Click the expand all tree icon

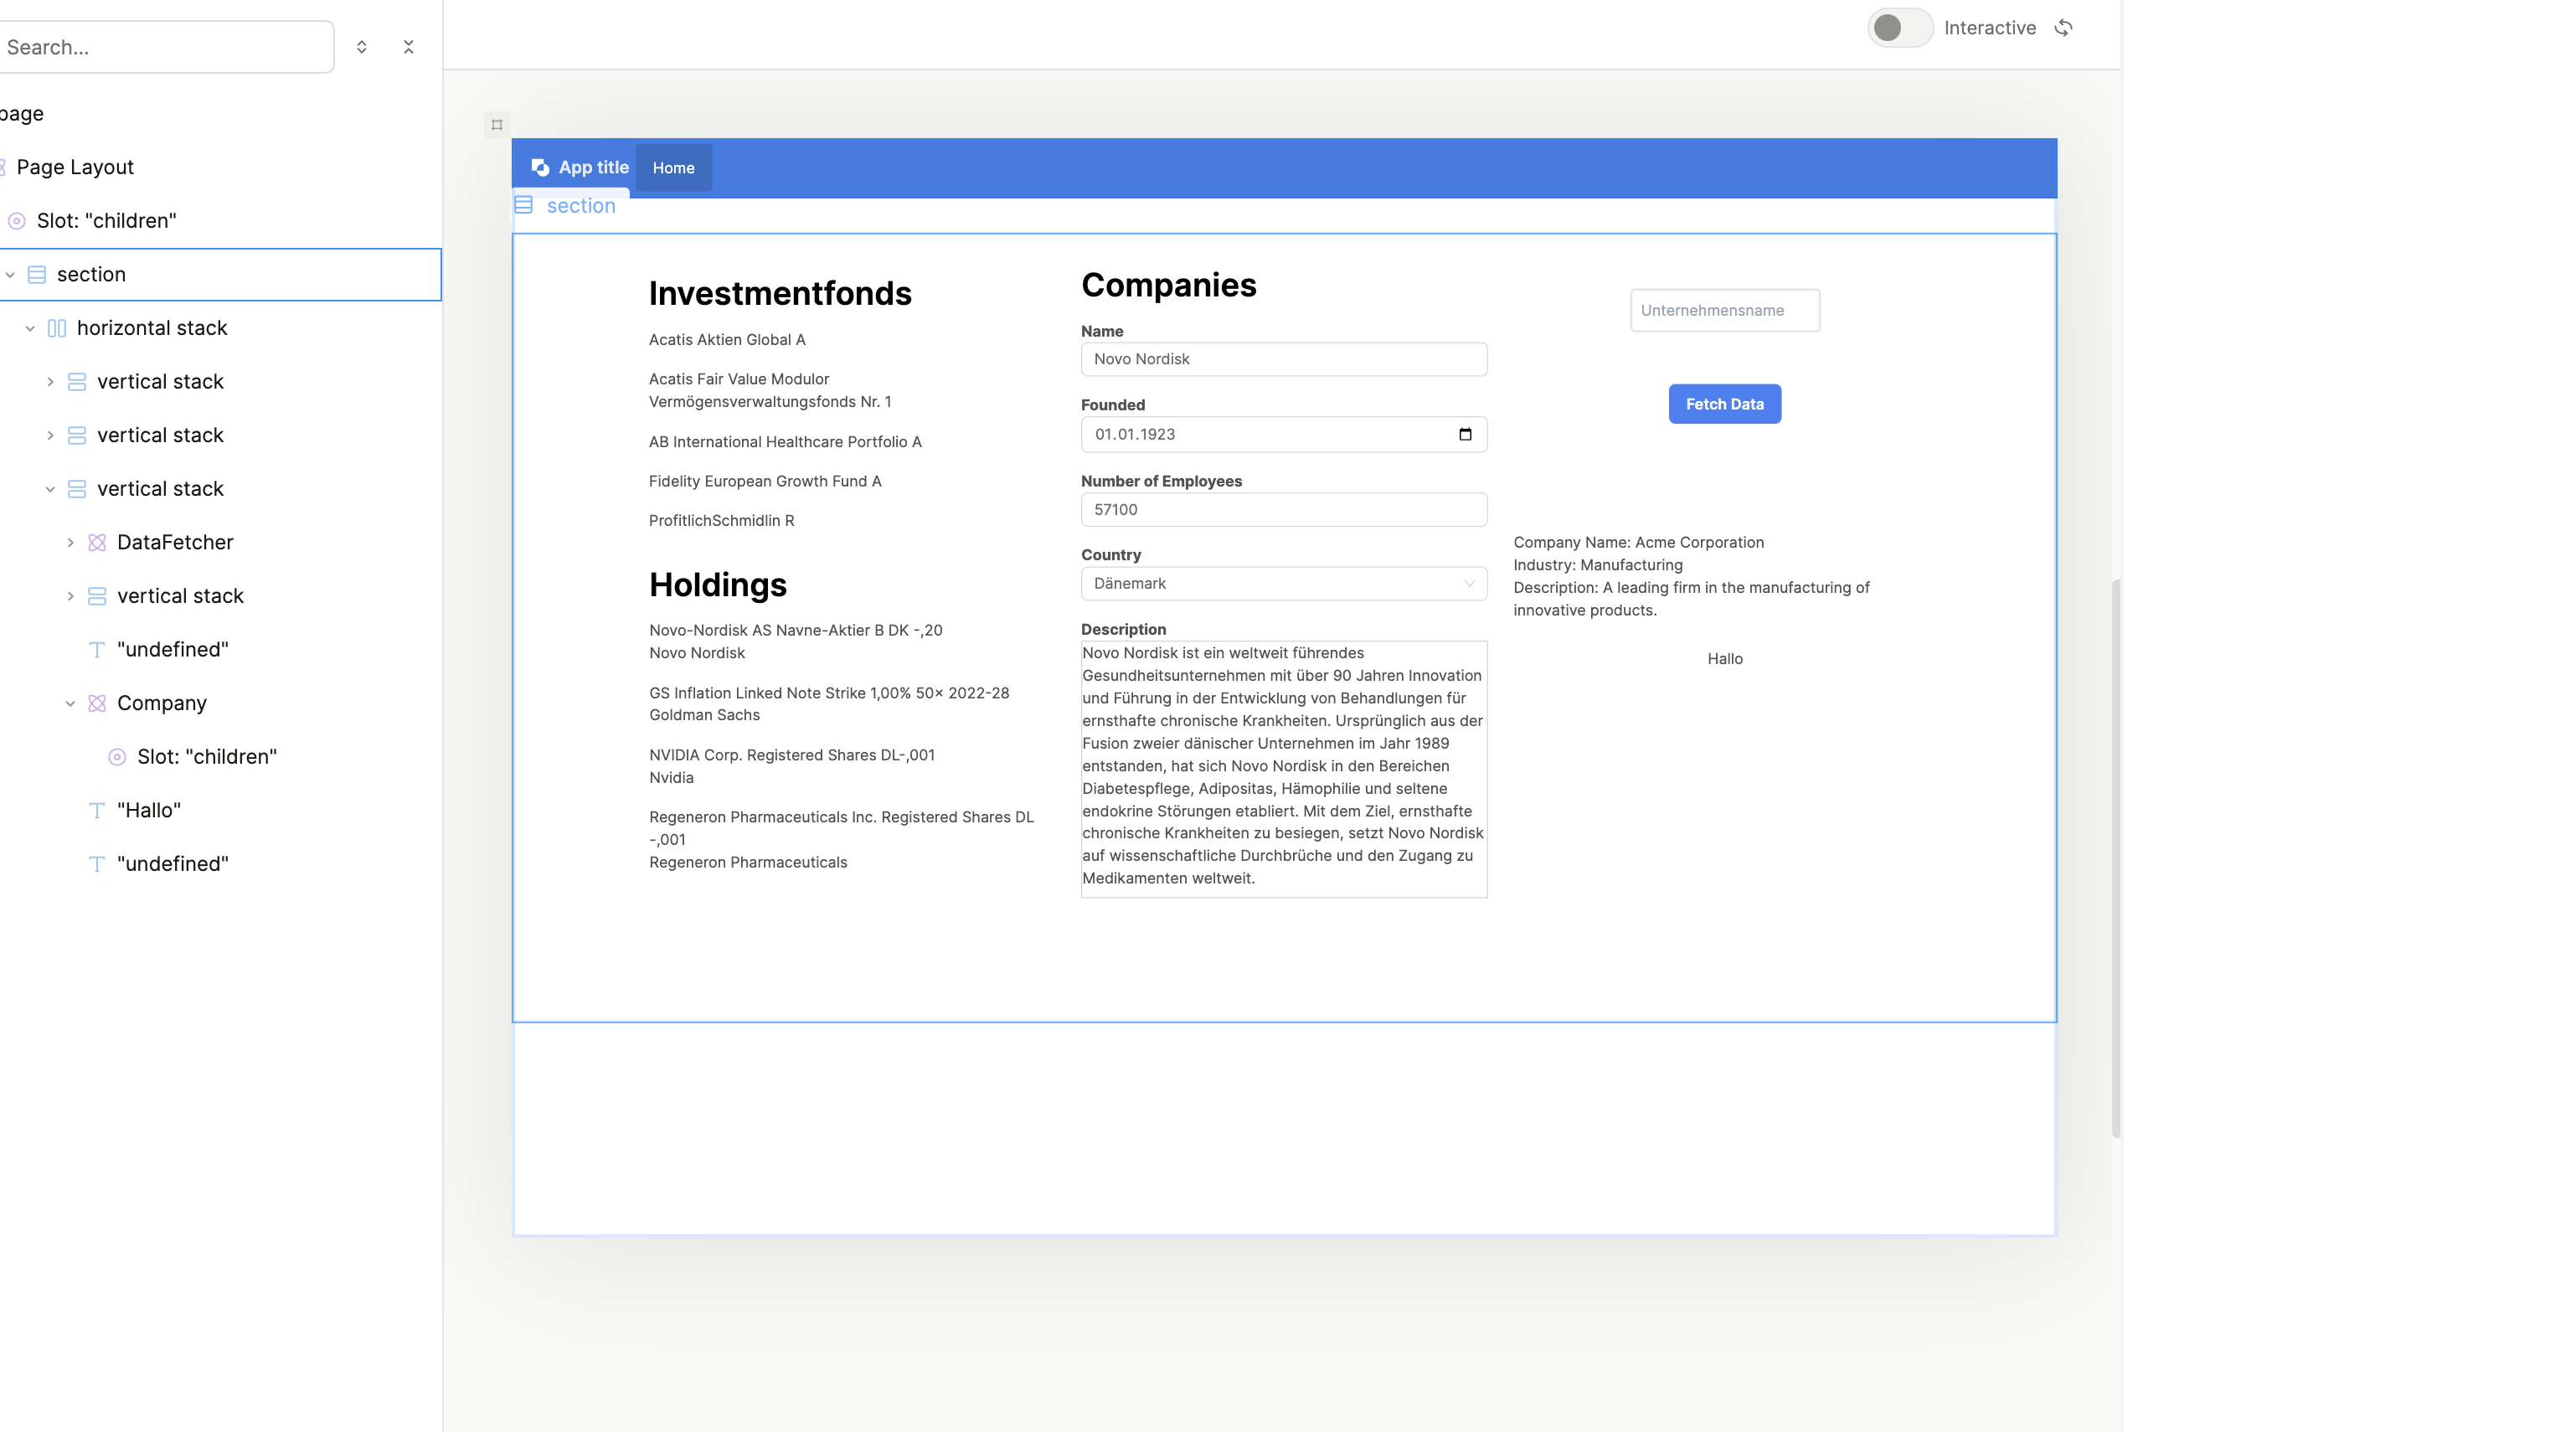click(362, 47)
